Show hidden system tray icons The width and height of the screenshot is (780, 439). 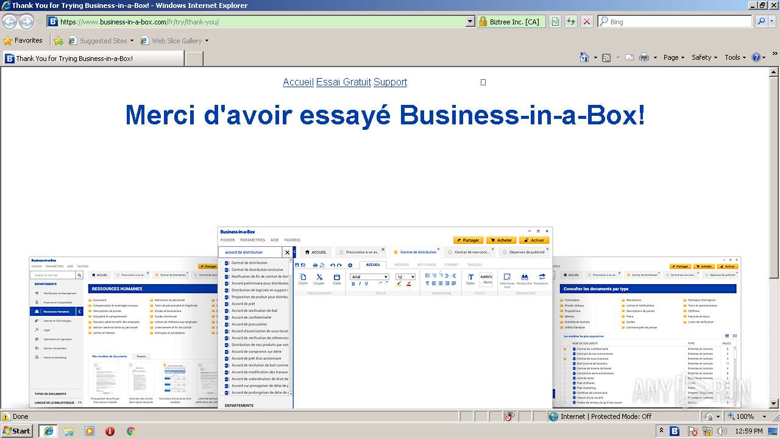click(662, 431)
